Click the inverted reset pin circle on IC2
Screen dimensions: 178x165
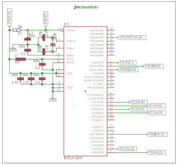[x=62, y=30]
